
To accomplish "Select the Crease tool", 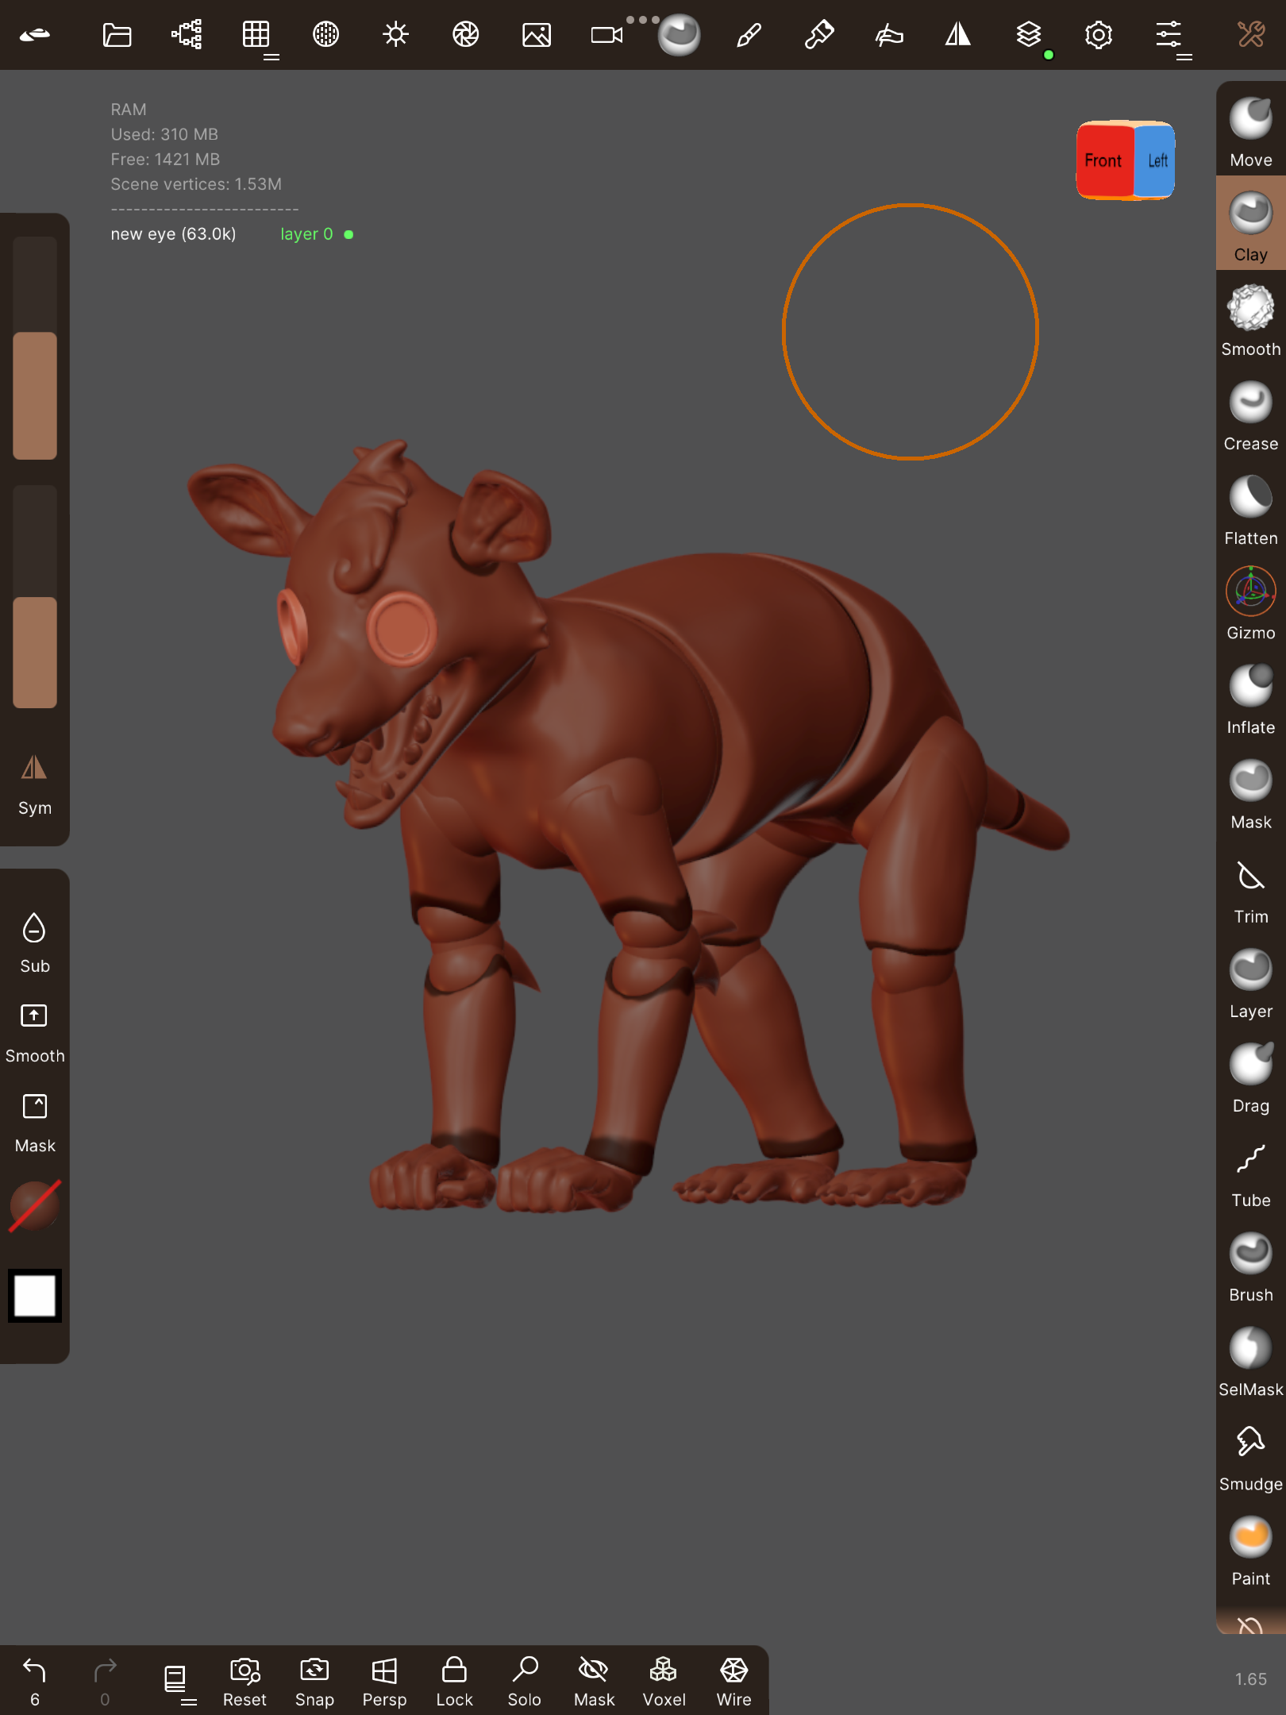I will (x=1251, y=415).
